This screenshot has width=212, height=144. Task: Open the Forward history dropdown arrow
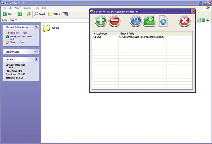[x=24, y=14]
